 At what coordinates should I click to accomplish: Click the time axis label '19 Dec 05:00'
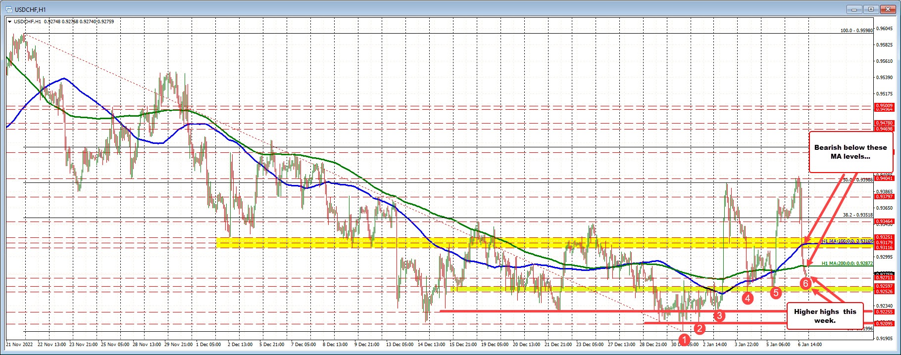pos(496,344)
